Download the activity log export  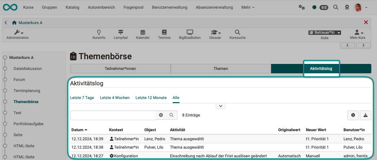pyautogui.click(x=366, y=115)
